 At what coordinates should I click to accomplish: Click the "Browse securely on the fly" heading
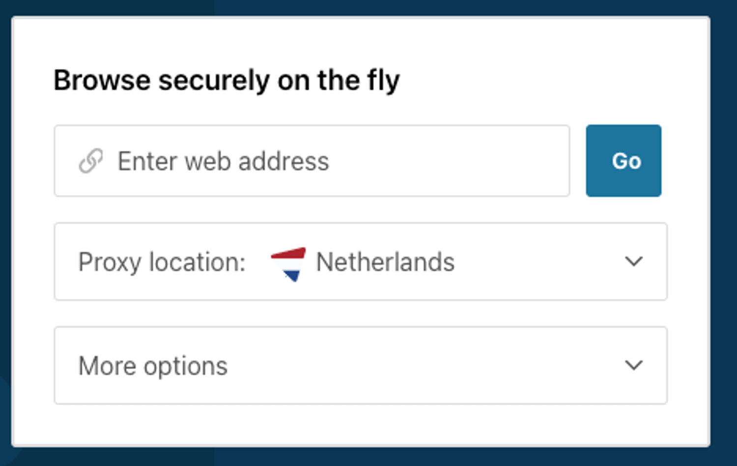[x=227, y=81]
